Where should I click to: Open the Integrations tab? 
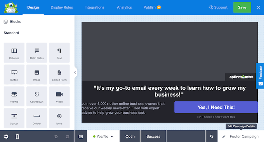pyautogui.click(x=94, y=7)
